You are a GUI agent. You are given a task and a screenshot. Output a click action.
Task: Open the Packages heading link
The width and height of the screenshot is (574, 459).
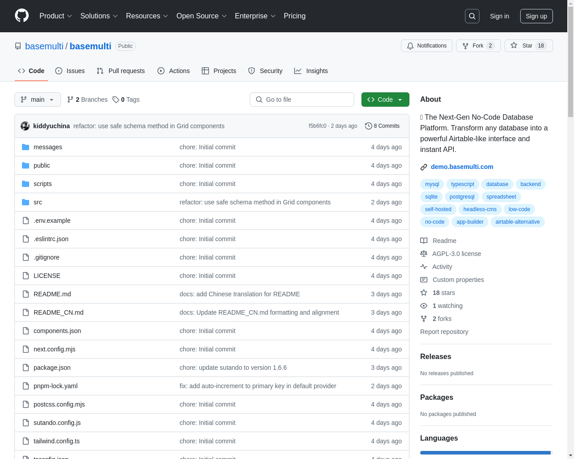[436, 398]
